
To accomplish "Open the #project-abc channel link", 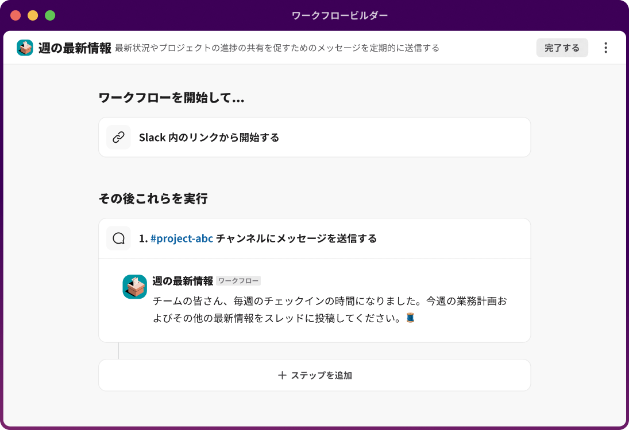I will tap(182, 238).
